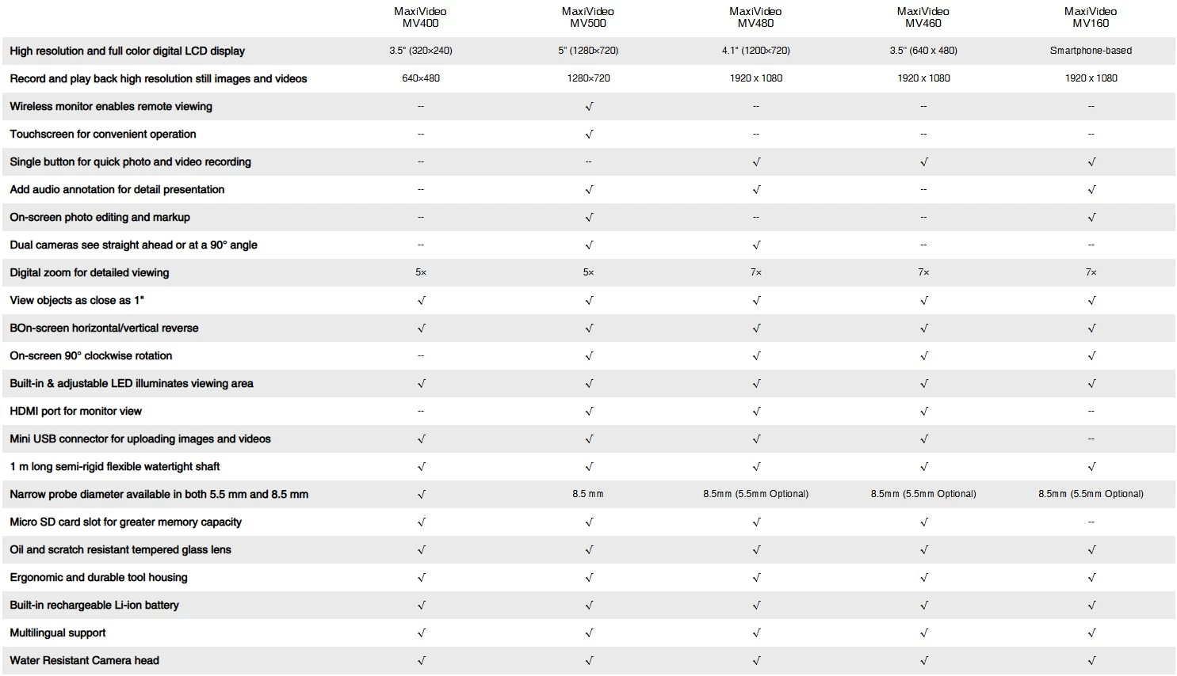
Task: Click MV500's '8.5 mm' probe diameter cell
Action: [587, 494]
